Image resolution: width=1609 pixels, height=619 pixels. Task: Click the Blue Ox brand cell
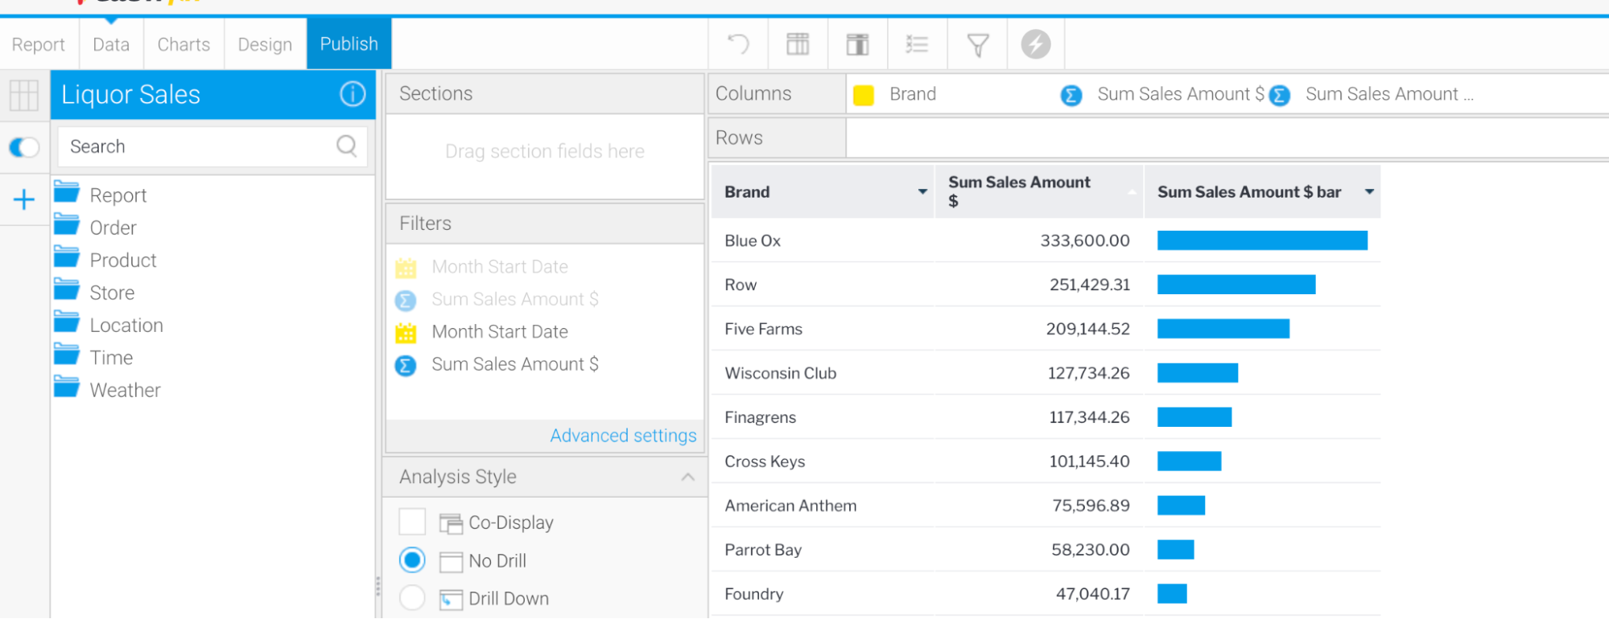coord(823,240)
